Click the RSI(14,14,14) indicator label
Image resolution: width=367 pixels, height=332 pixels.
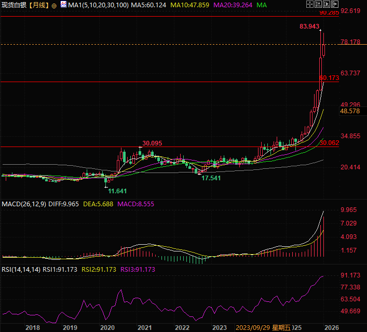click(x=21, y=270)
